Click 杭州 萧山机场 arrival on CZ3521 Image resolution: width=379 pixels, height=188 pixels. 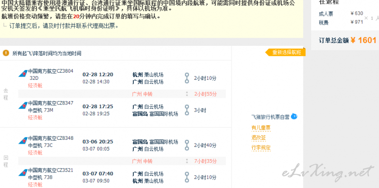coord(148,181)
